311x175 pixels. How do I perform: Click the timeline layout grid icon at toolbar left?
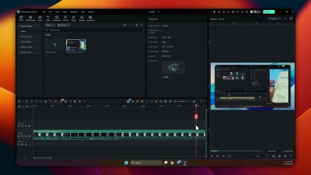(19, 102)
